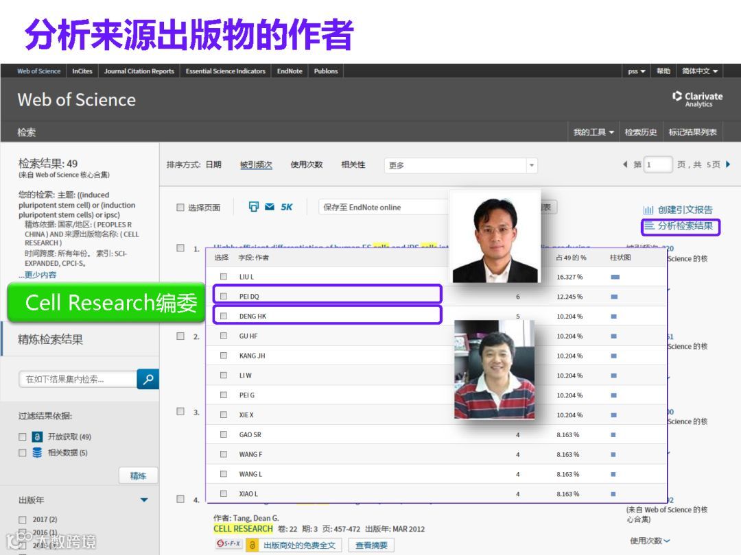The image size is (741, 555).
Task: Open the EndNote tab
Action: tap(290, 71)
